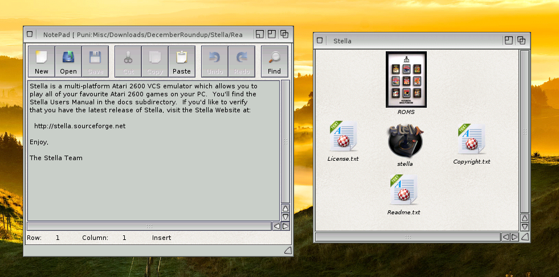Click the NotePad vertical scrollbar
Viewport: 559px width, 277px height.
[285, 141]
